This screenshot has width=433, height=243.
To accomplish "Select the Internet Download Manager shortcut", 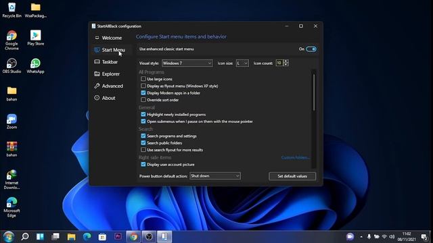I will 12,180.
